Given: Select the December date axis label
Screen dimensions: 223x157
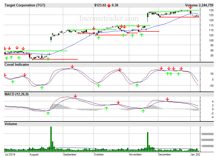Looking at the screenshot, I should [x=164, y=154].
